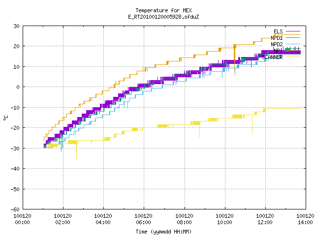Click the x-axis label 100120 12:00
Image resolution: width=315 pixels, height=236 pixels.
pos(265,219)
